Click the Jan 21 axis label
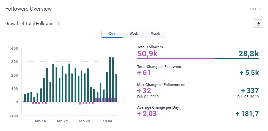The height and width of the screenshot is (131, 268). coord(62,121)
